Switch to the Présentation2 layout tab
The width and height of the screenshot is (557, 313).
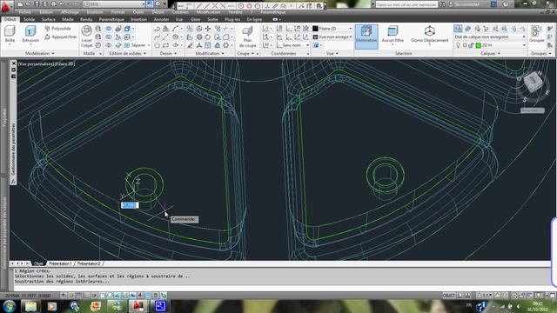pos(89,263)
